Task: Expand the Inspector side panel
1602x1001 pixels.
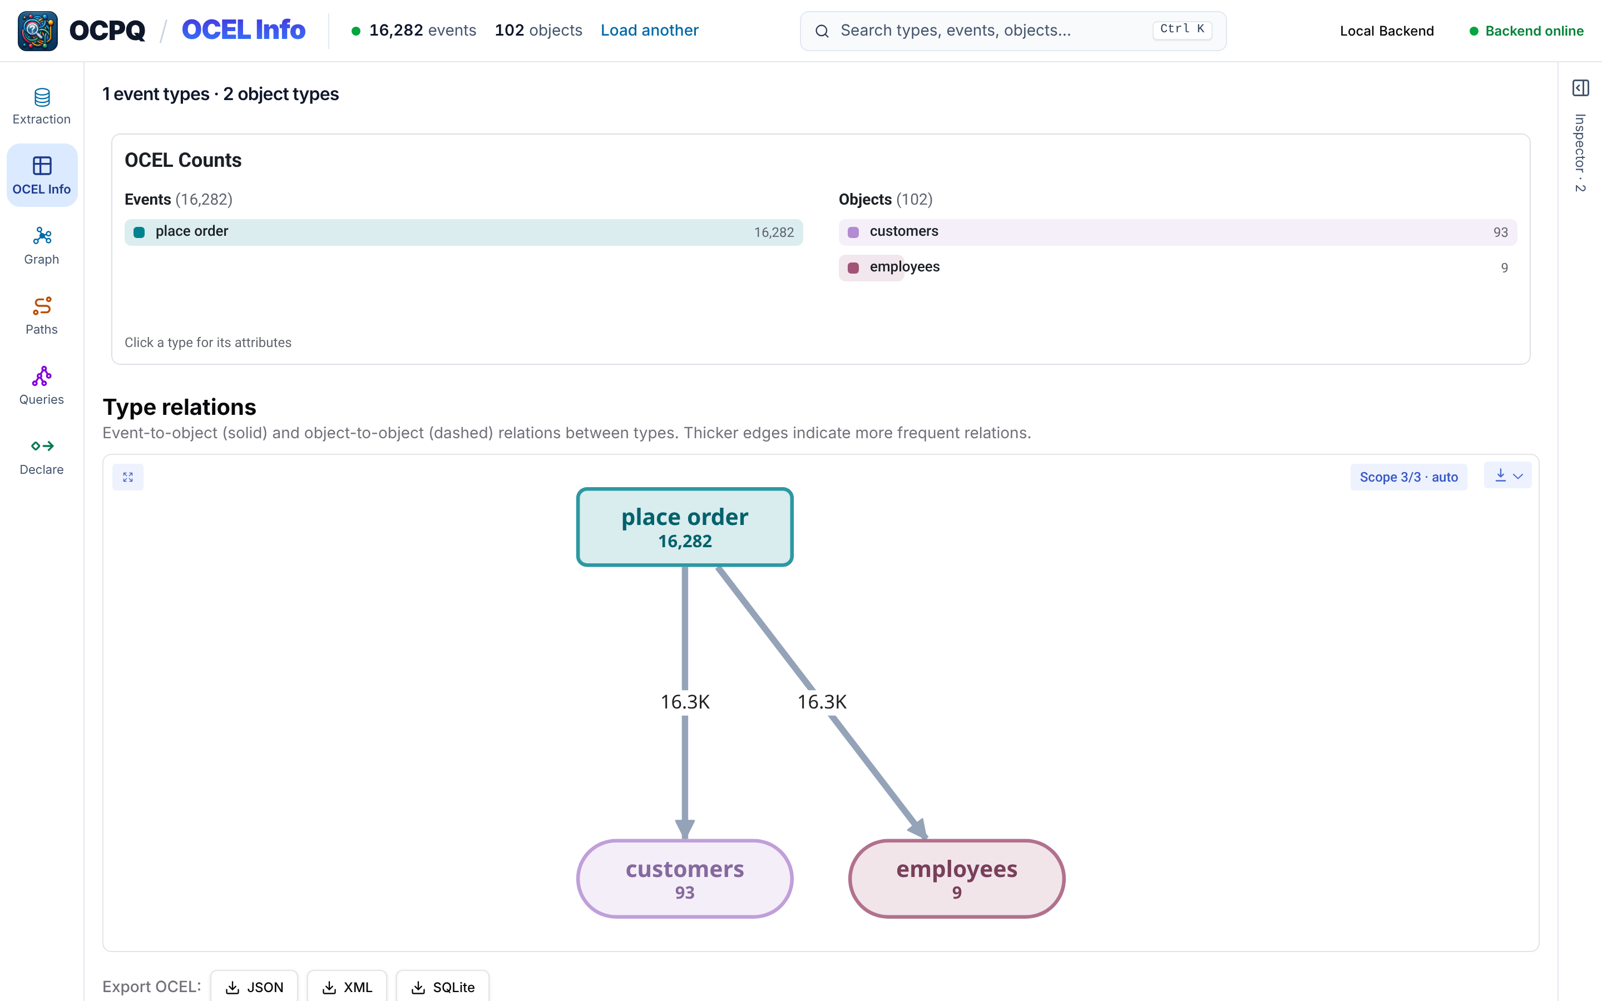Action: (x=1580, y=87)
